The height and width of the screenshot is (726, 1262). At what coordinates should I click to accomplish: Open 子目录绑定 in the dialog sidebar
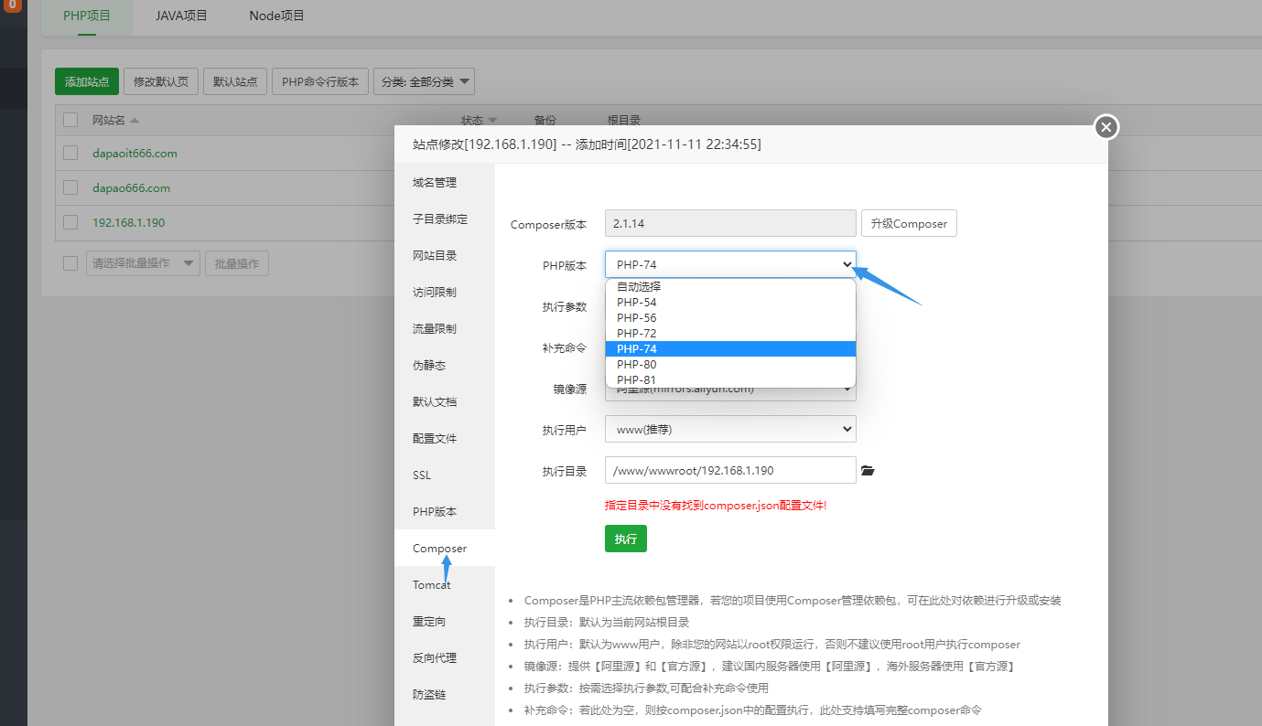point(445,219)
